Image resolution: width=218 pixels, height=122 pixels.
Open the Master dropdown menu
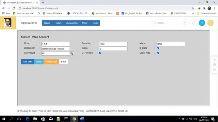click(48, 23)
